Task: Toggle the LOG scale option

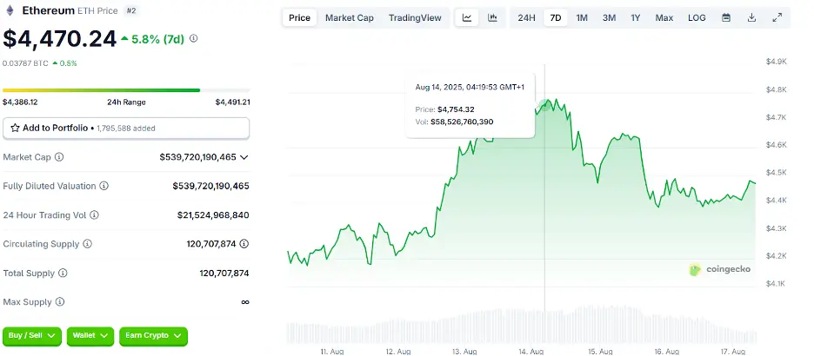Action: click(x=697, y=17)
